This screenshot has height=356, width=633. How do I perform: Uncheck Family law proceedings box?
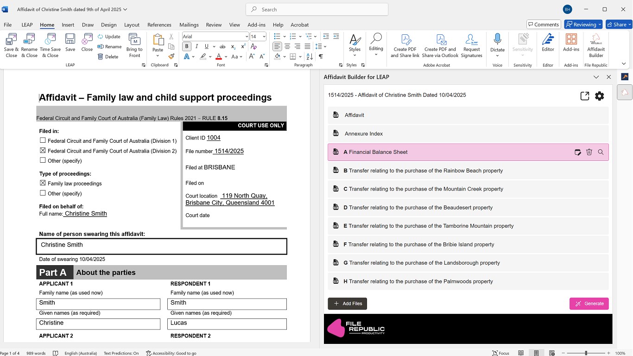pos(43,183)
